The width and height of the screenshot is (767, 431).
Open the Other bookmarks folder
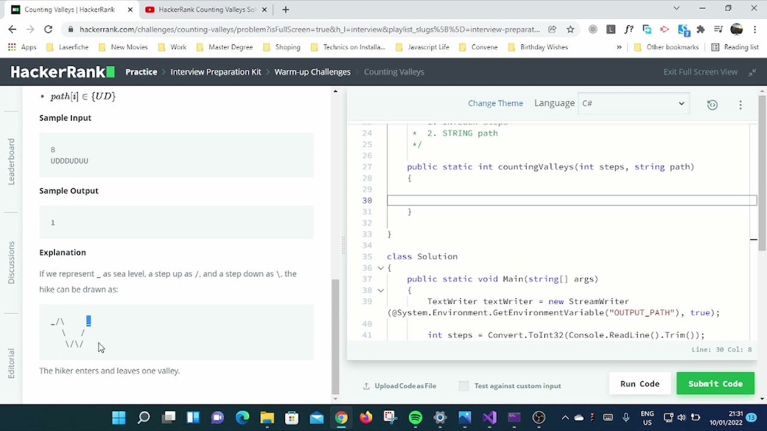coord(666,47)
